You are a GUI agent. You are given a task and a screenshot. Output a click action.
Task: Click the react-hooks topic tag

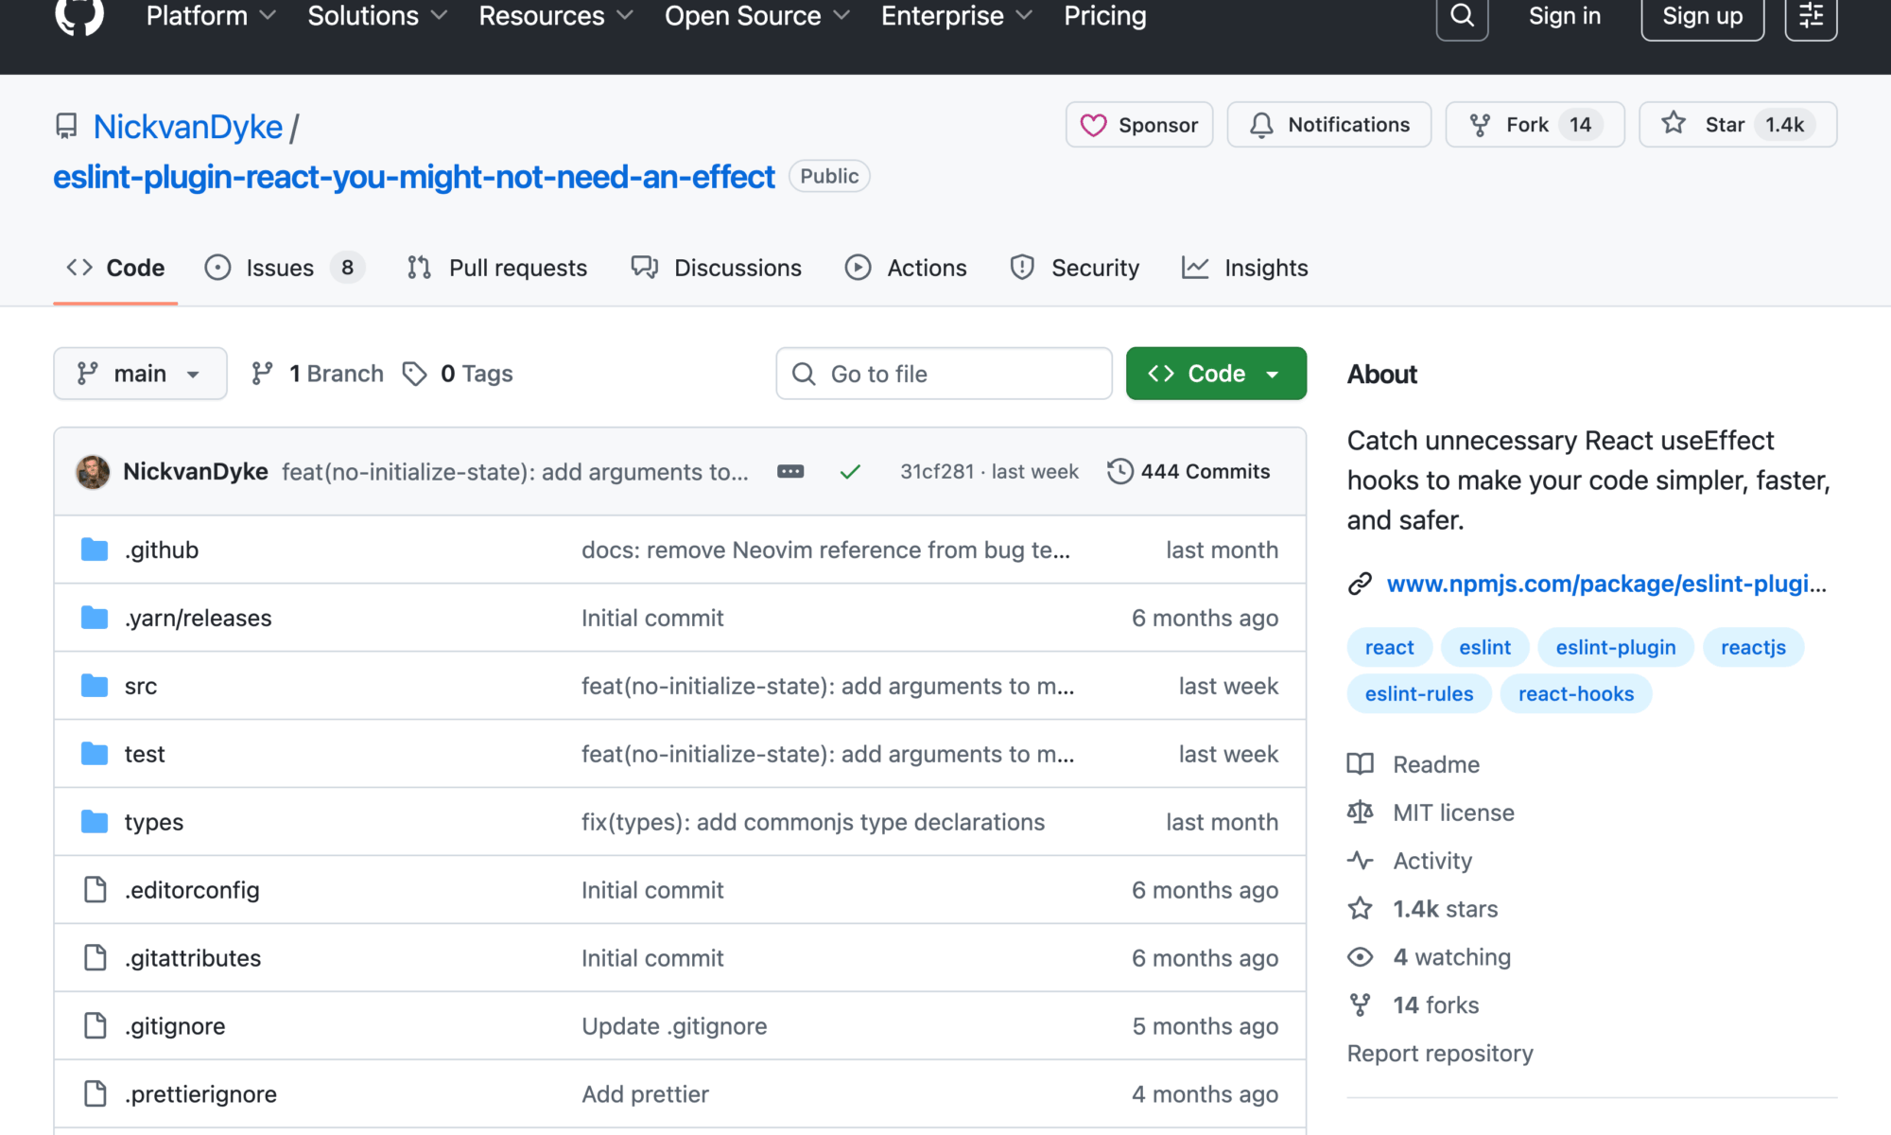point(1575,693)
